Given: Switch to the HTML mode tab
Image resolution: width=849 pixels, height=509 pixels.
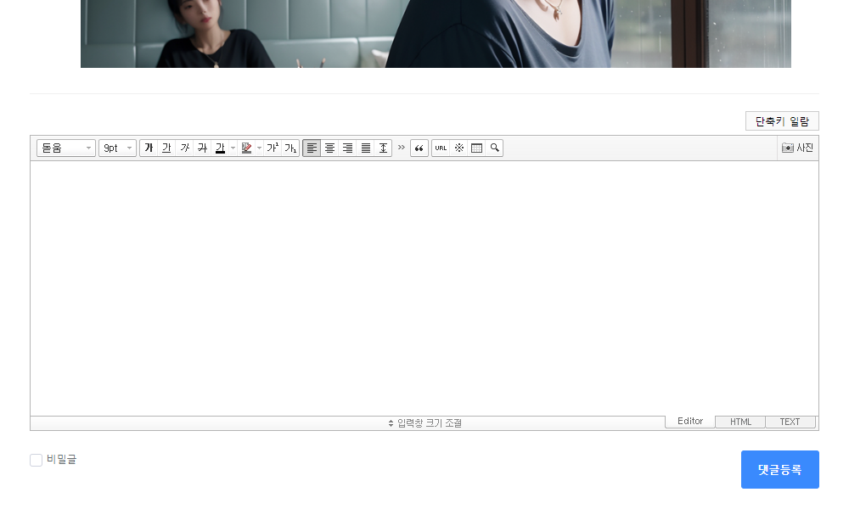Looking at the screenshot, I should [740, 422].
